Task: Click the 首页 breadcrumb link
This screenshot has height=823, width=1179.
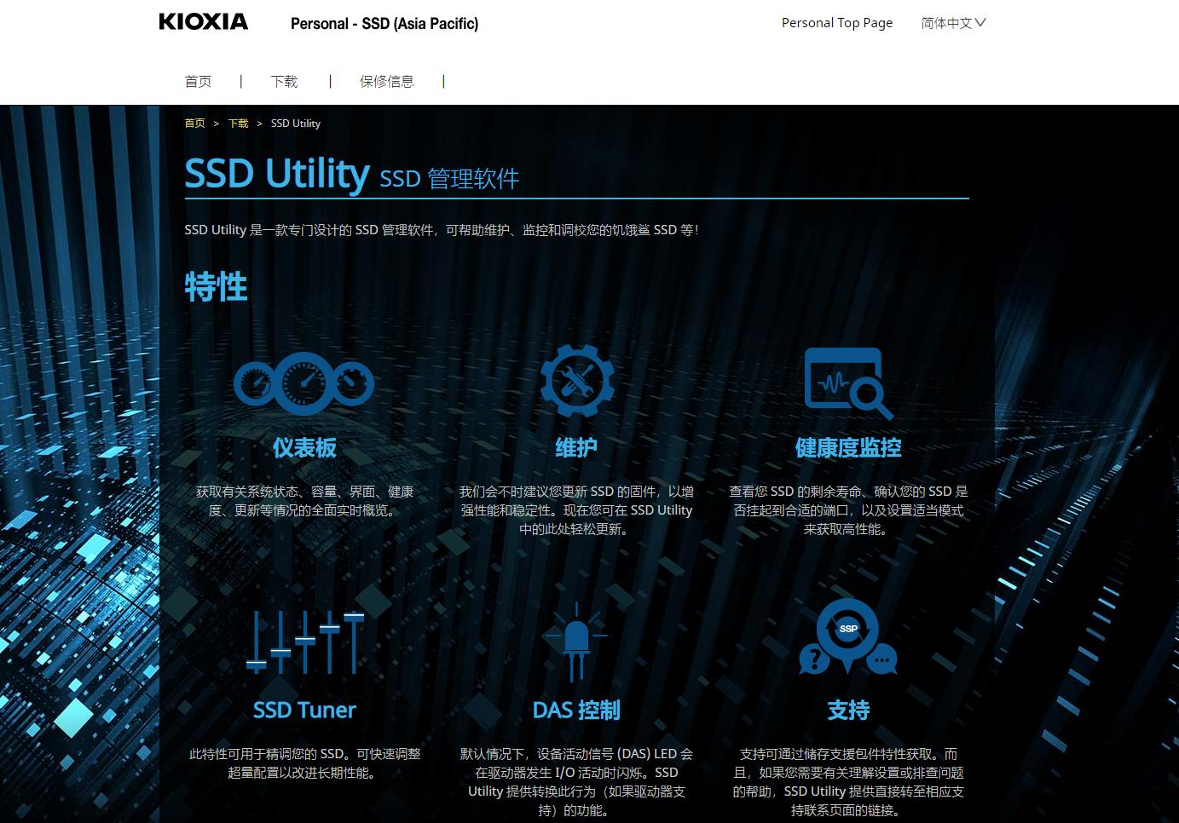Action: tap(194, 124)
